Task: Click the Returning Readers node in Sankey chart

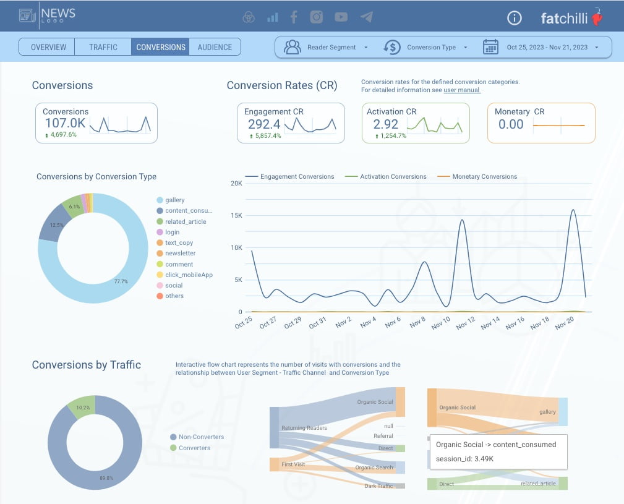Action: pyautogui.click(x=274, y=428)
